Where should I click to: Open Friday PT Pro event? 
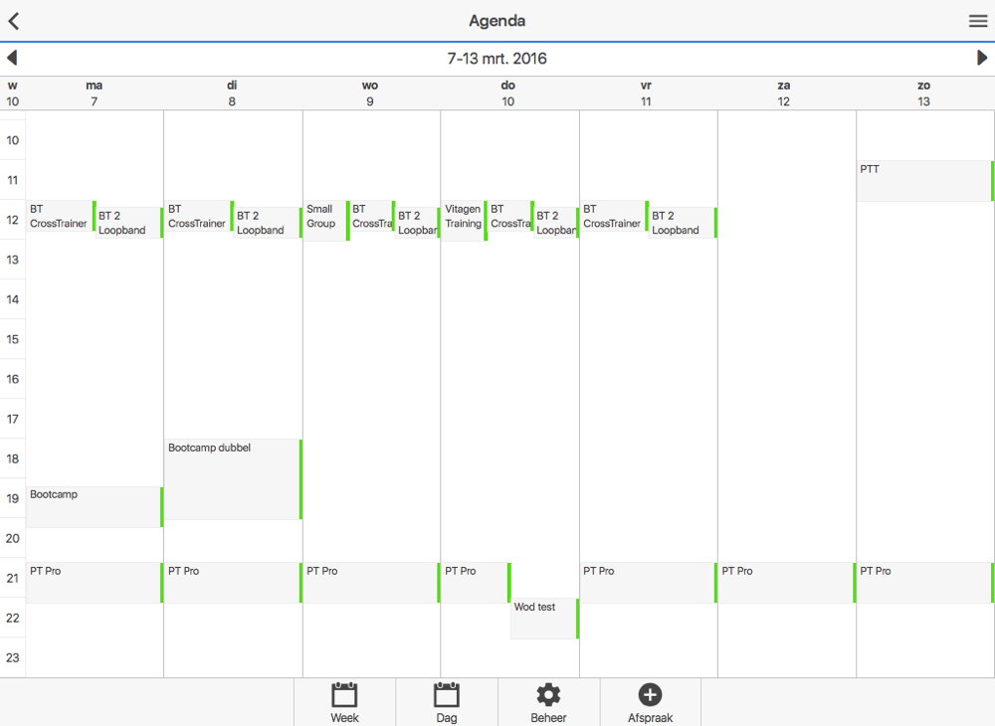649,582
